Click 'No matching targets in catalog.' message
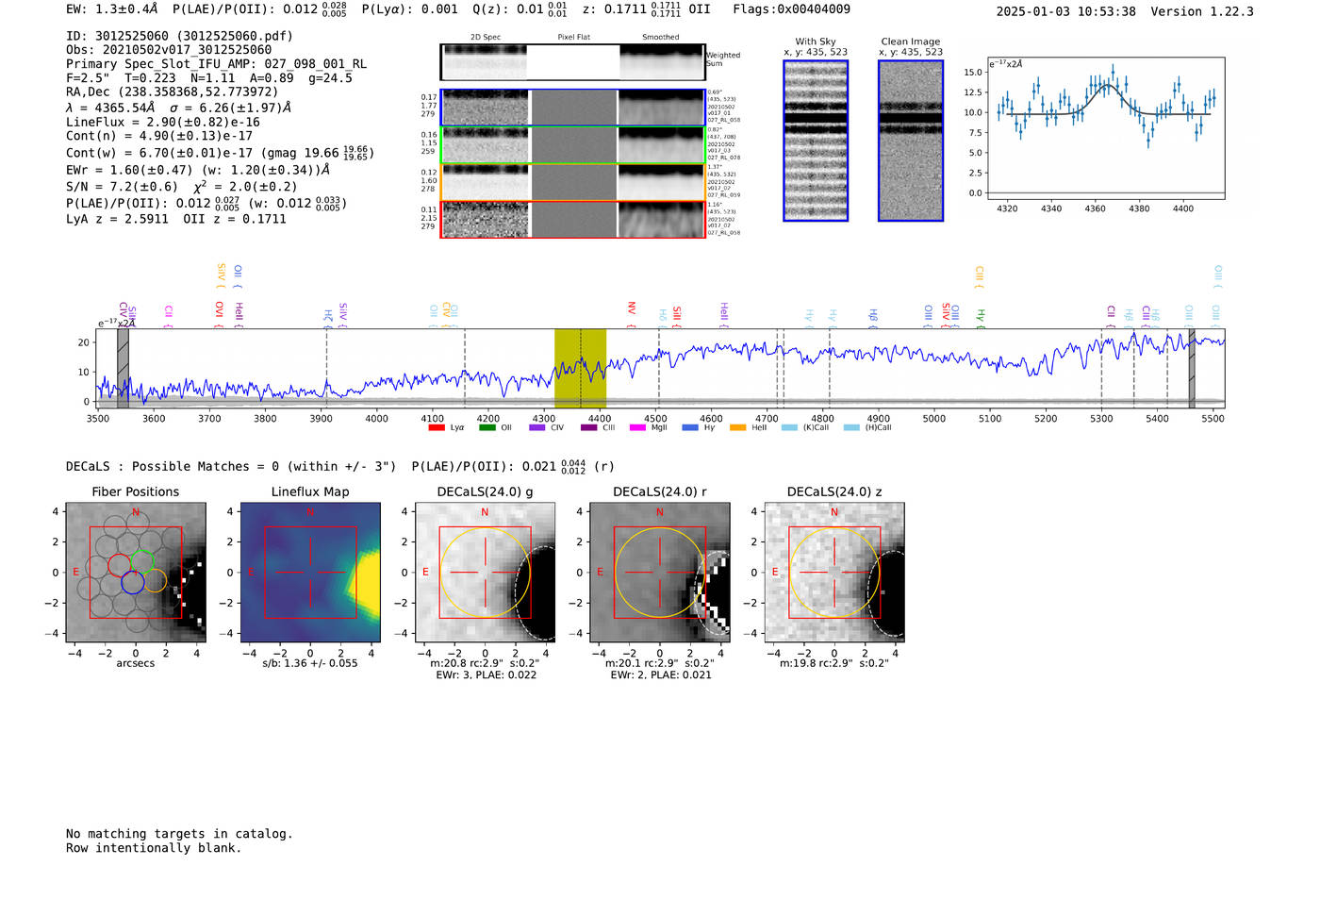This screenshot has width=1320, height=899. [x=179, y=834]
